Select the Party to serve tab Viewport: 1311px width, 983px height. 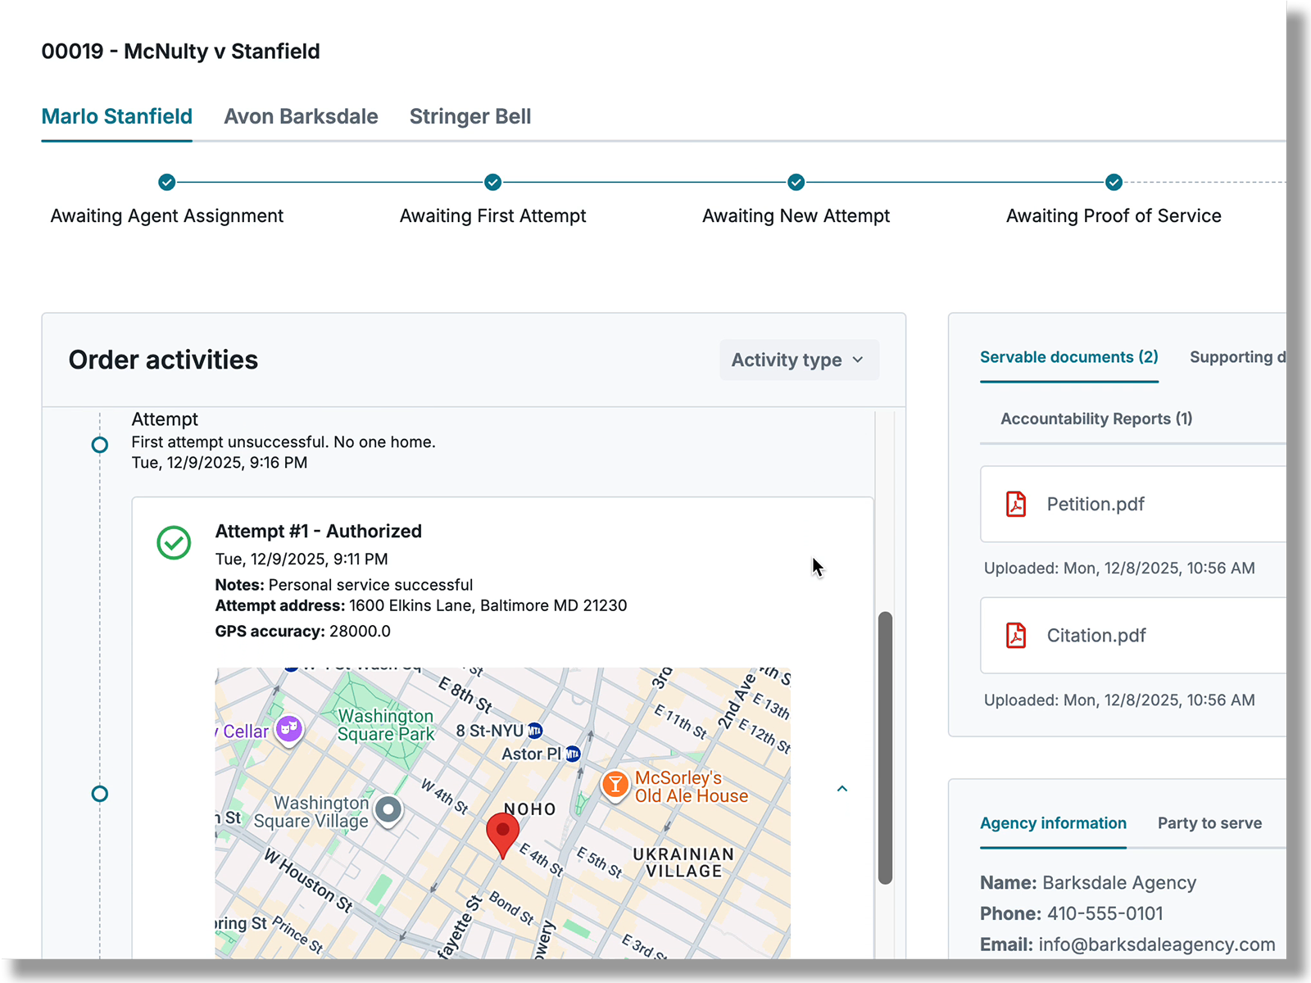1209,823
